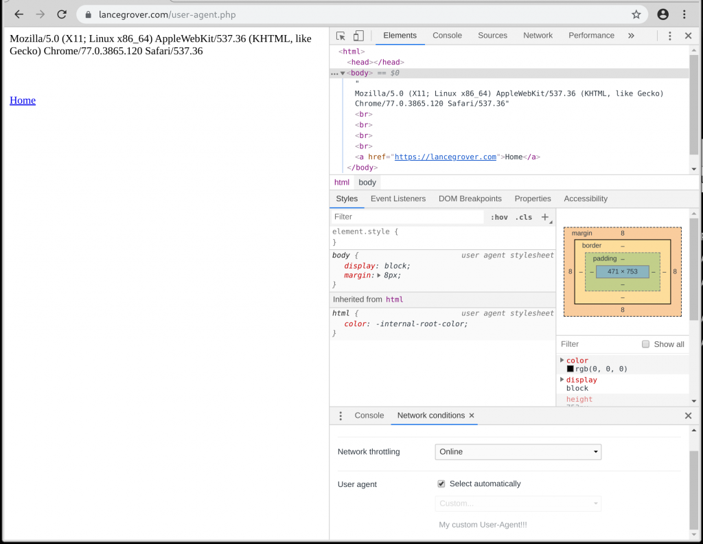Close the DevTools panel
Image resolution: width=703 pixels, height=544 pixels.
[x=688, y=36]
